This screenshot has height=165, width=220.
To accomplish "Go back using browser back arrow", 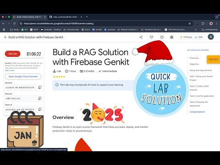I will [3, 23].
